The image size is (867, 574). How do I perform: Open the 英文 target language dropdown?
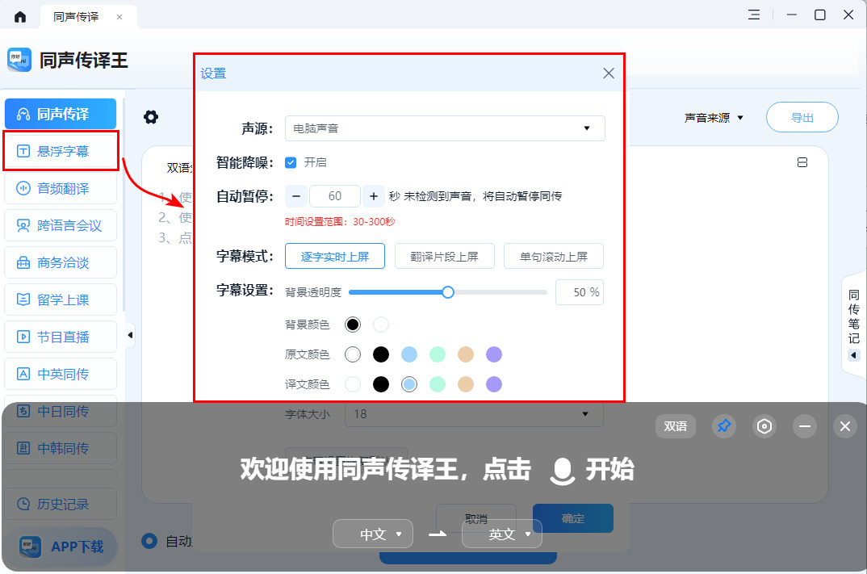pos(502,534)
